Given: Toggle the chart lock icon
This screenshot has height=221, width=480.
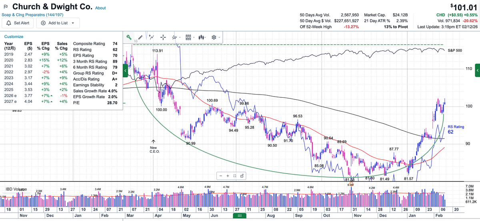Looking at the screenshot, I should tap(242, 176).
